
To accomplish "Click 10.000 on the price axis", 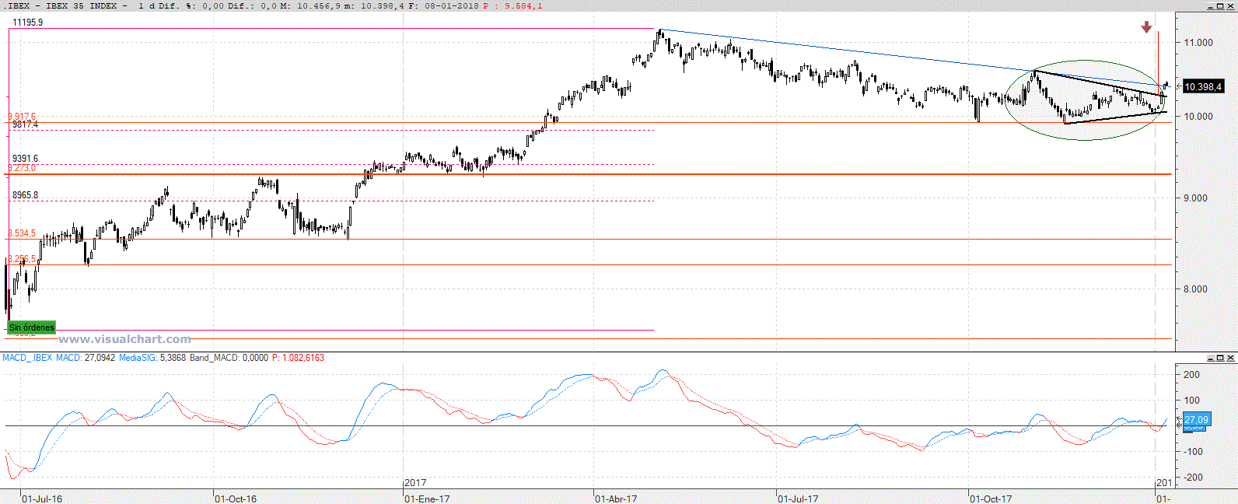I will coord(1198,117).
